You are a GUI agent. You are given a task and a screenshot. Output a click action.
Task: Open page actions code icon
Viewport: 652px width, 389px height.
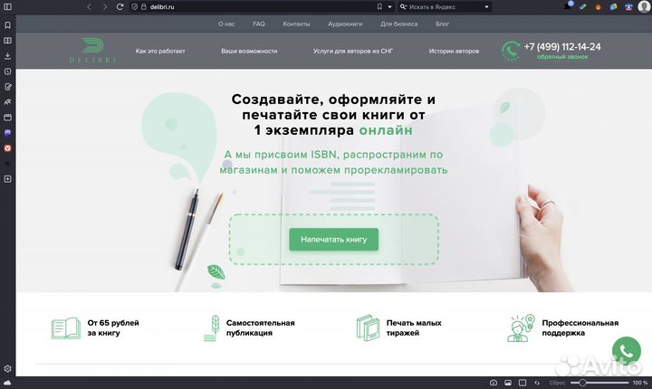537,383
